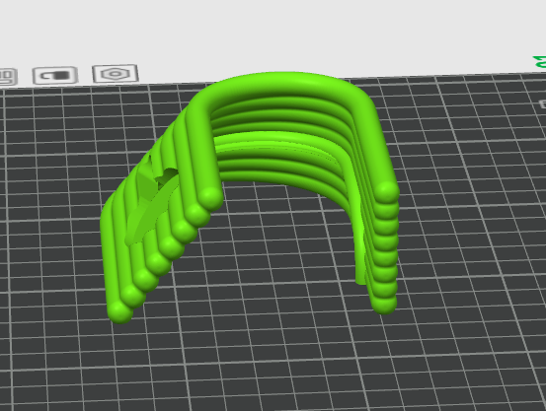The width and height of the screenshot is (546, 411).
Task: Open plate settings hexagon icon
Action: [116, 73]
